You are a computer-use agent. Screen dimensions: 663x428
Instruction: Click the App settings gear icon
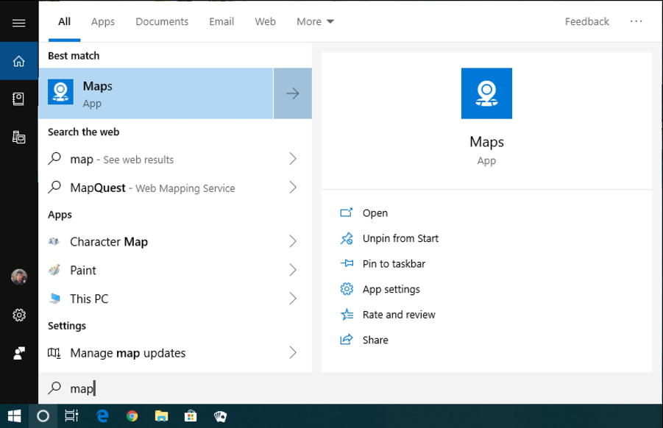click(347, 289)
